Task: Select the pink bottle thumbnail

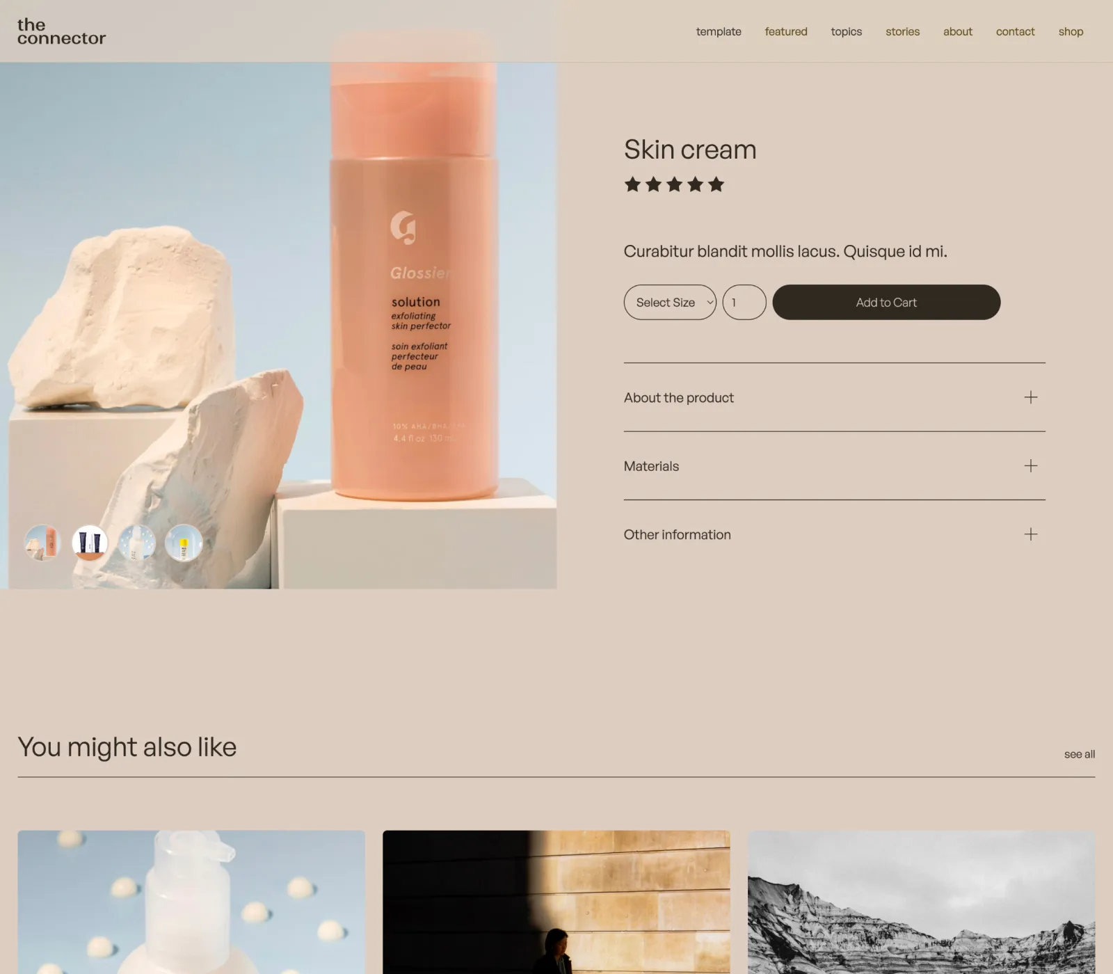Action: 43,543
